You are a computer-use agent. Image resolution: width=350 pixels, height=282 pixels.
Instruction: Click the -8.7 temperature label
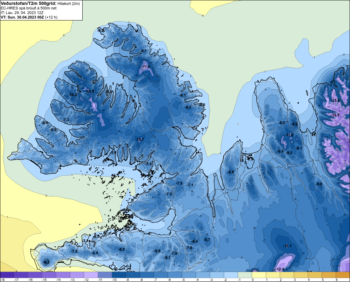click(x=207, y=240)
